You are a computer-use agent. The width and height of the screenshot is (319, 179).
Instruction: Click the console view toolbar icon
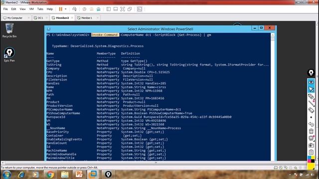[x=140, y=9]
